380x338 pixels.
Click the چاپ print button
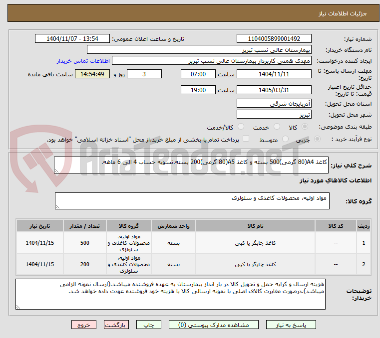(x=149, y=325)
